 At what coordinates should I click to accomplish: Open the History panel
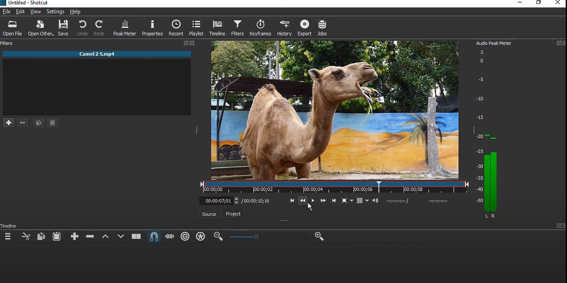point(284,28)
